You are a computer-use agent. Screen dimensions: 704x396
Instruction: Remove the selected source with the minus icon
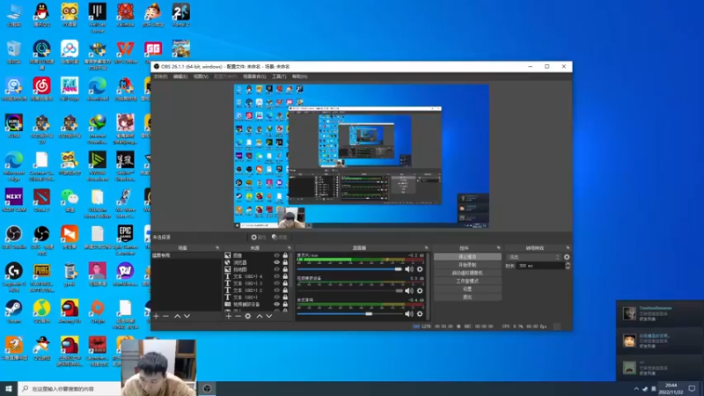(238, 316)
